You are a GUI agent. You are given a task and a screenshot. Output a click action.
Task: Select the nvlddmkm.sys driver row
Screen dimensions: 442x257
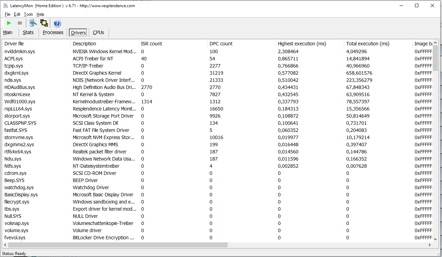20,51
